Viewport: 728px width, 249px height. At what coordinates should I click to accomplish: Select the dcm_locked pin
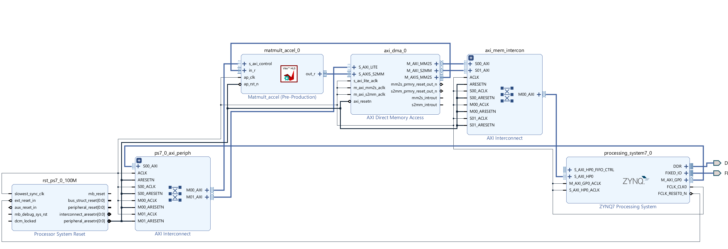[25, 221]
